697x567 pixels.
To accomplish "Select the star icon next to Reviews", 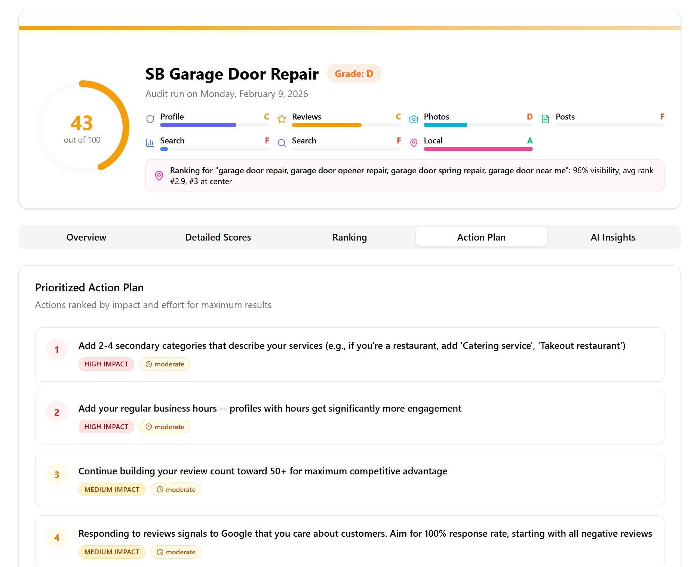I will [x=282, y=119].
